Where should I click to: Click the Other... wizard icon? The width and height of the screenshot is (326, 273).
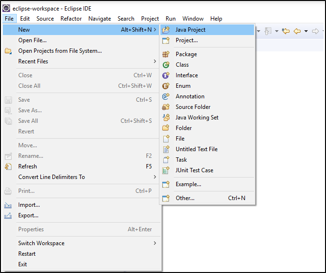coord(166,198)
